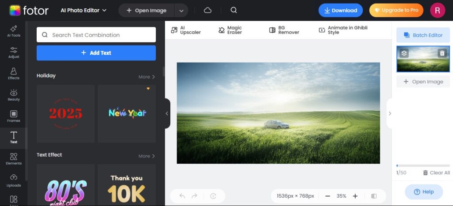453x206 pixels.
Task: Select the Text sidebar tool
Action: coord(14,138)
